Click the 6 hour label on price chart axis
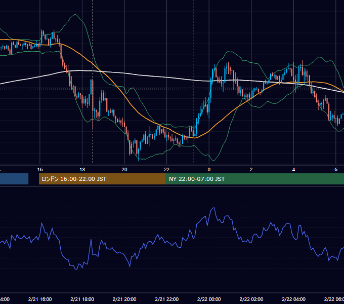The width and height of the screenshot is (344, 304). 336,170
